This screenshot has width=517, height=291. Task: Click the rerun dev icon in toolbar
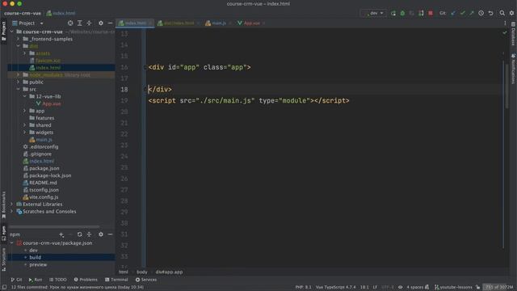(x=393, y=13)
